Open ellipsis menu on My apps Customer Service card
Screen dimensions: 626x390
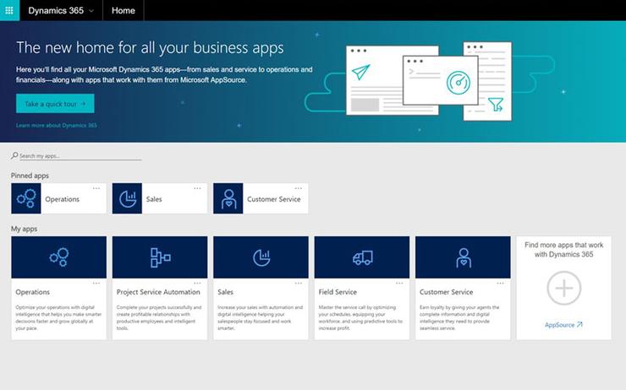pos(500,284)
